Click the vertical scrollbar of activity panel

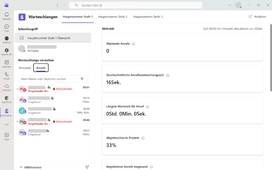(x=271, y=58)
